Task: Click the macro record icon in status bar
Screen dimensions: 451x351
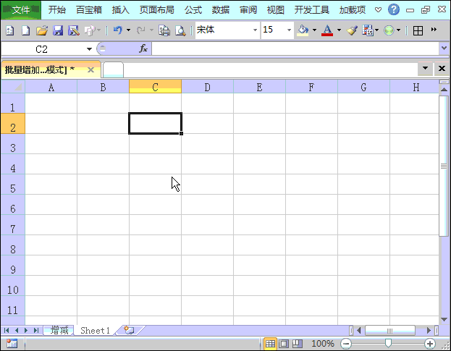Action: click(12, 343)
